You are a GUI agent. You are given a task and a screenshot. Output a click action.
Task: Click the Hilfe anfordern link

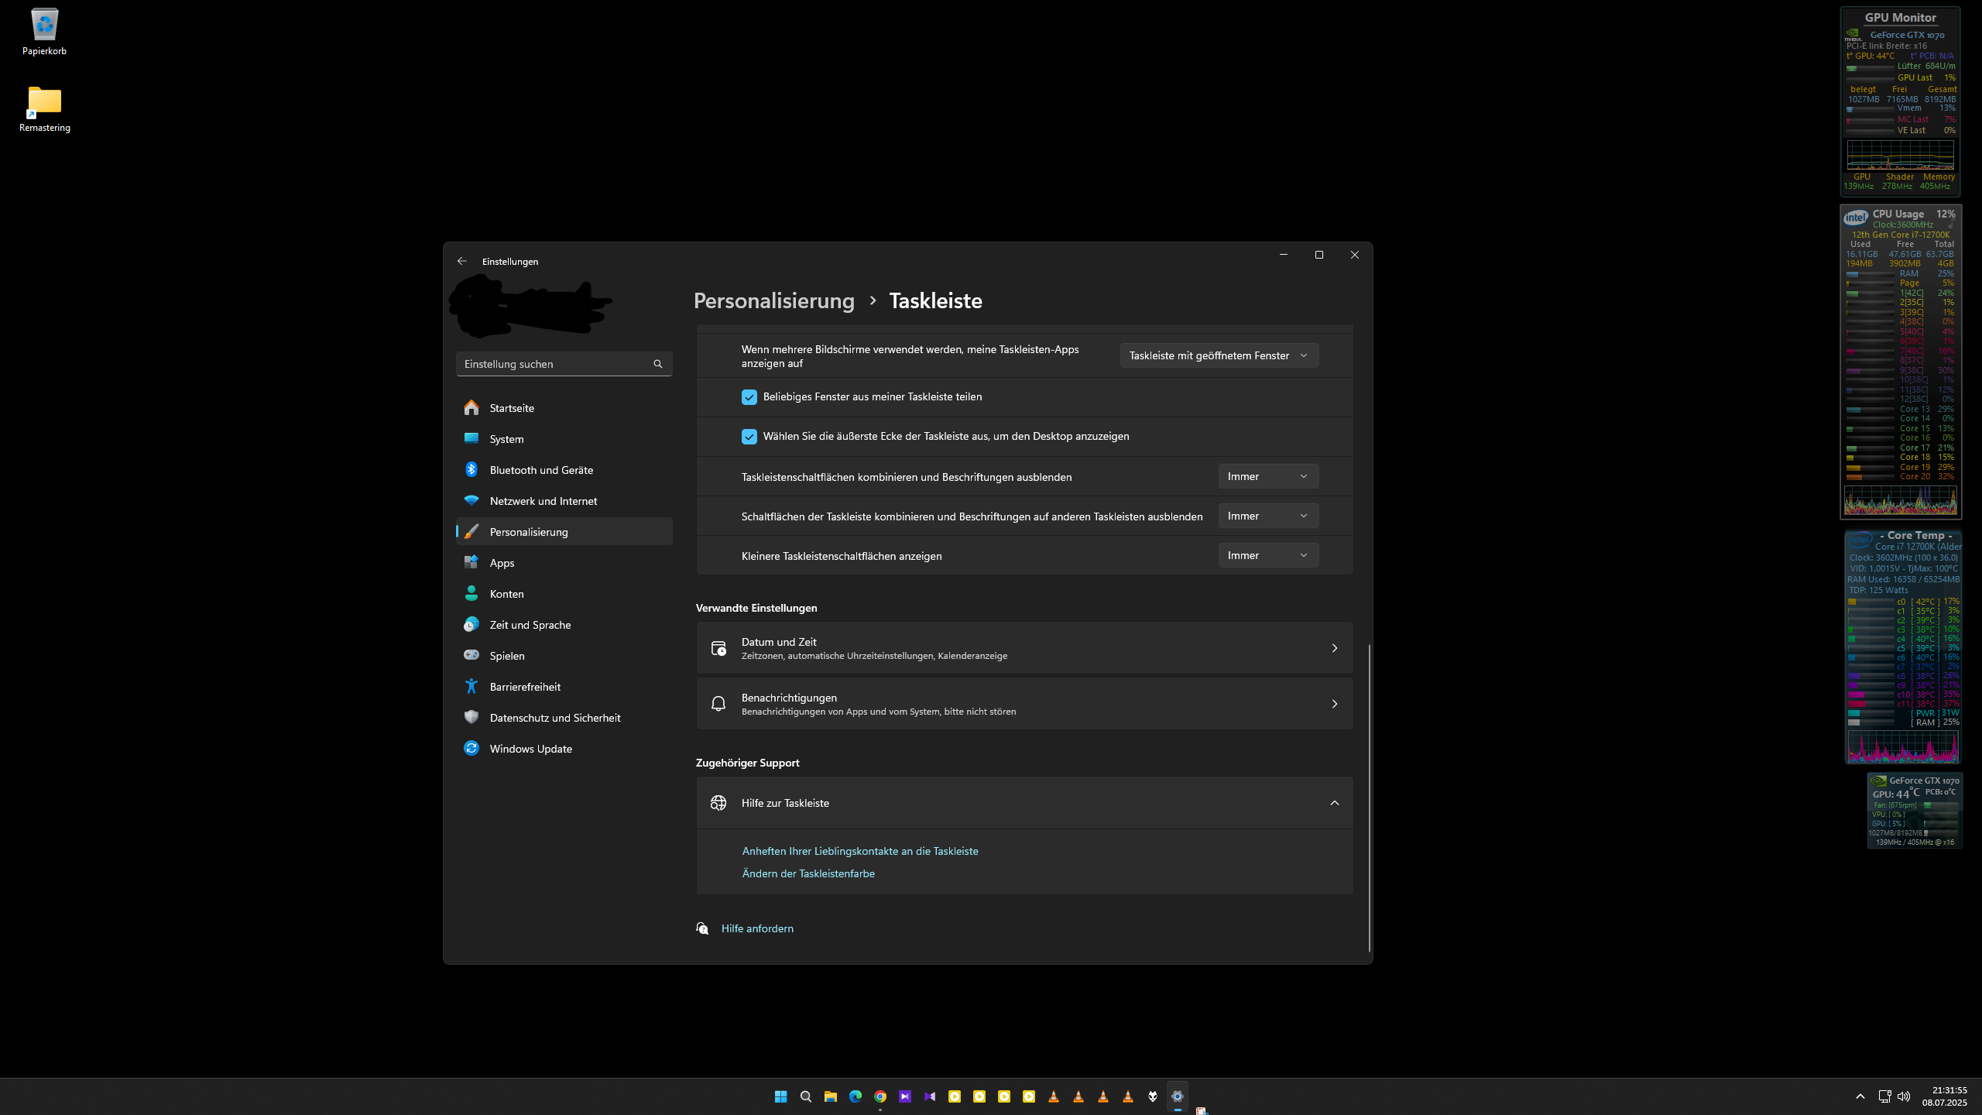click(x=756, y=928)
